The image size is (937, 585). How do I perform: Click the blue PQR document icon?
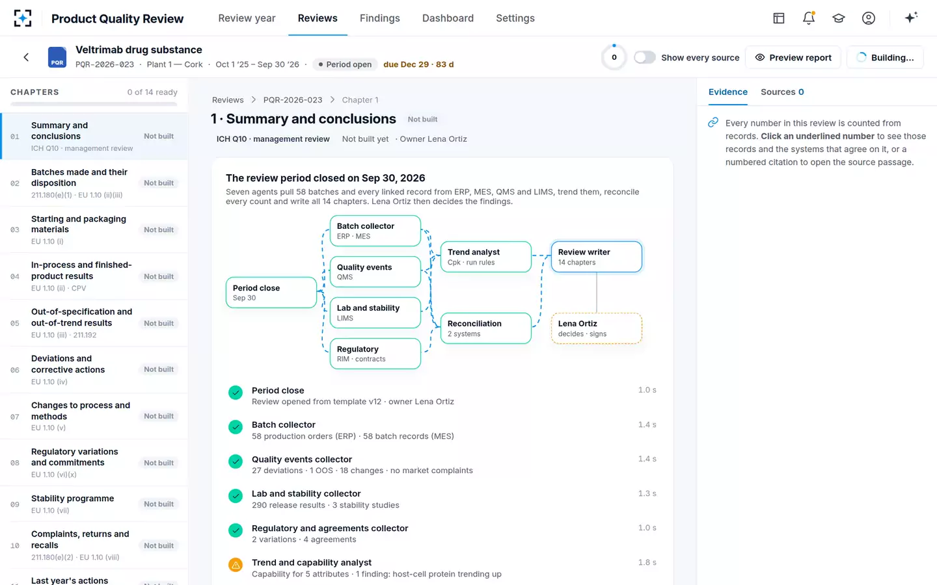tap(57, 57)
